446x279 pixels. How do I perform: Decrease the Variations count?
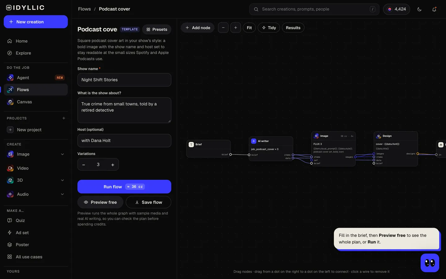point(84,165)
